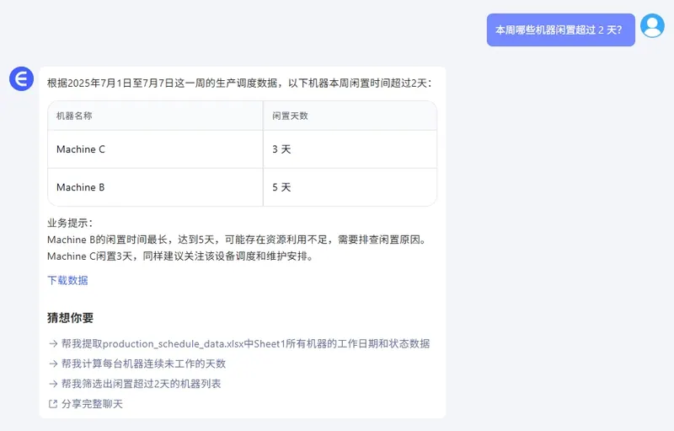Click the 分享完整聊天 text link
674x431 pixels.
92,404
